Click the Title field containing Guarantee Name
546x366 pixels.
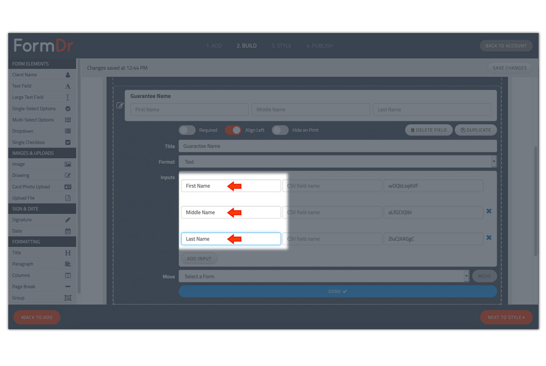point(338,146)
